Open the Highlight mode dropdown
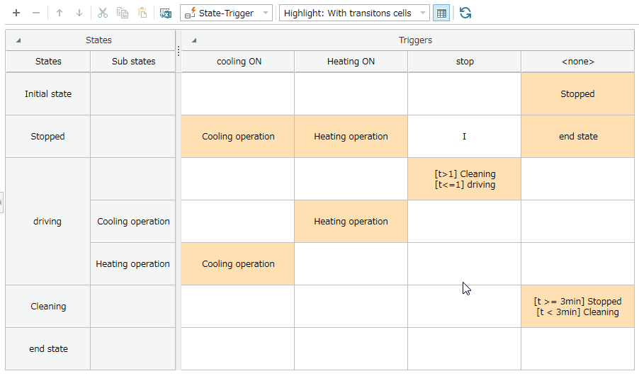This screenshot has height=376, width=639. pyautogui.click(x=354, y=13)
